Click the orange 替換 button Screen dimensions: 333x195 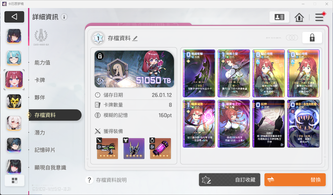295,180
